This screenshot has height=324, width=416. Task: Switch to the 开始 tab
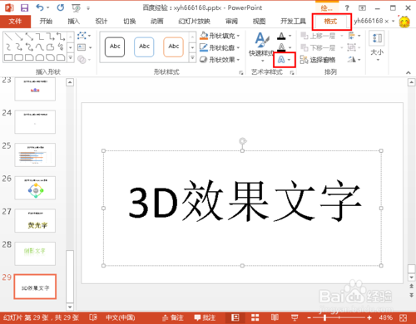coord(46,21)
